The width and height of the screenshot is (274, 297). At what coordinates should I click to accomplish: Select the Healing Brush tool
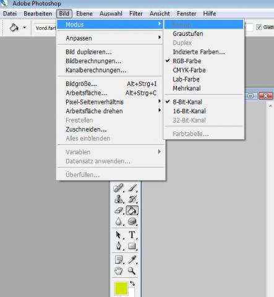(119, 188)
